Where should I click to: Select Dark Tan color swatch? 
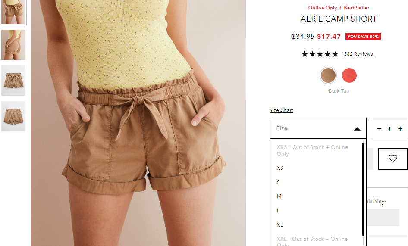tap(328, 75)
